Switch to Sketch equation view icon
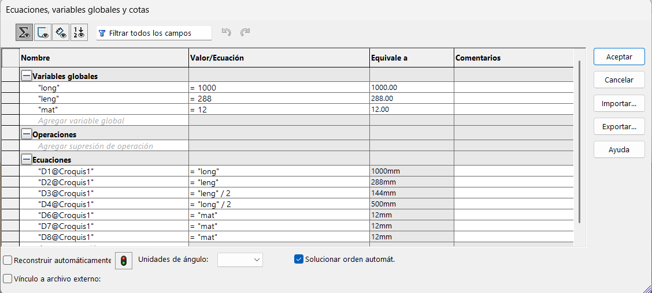652x293 pixels. [43, 33]
